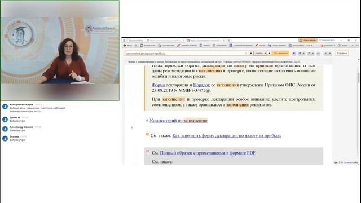Screen dimensions: 361x203
Task: Clear the search field with the X icon
Action: tap(246, 54)
